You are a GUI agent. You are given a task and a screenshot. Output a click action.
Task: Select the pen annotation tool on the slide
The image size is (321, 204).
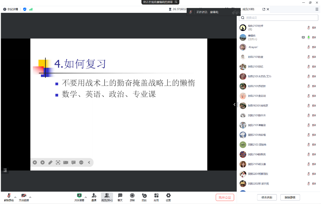click(50, 162)
